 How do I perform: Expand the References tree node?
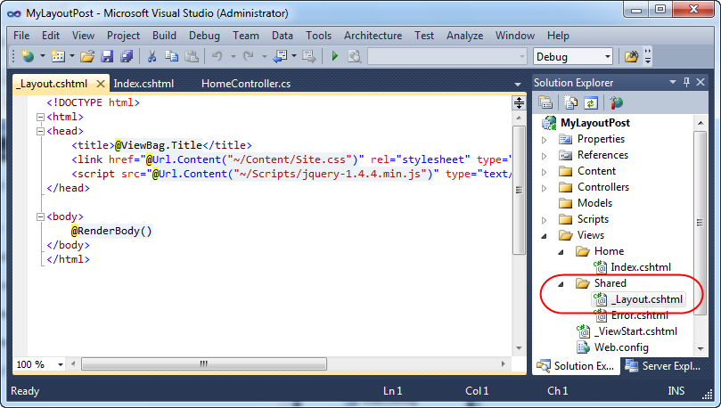545,156
